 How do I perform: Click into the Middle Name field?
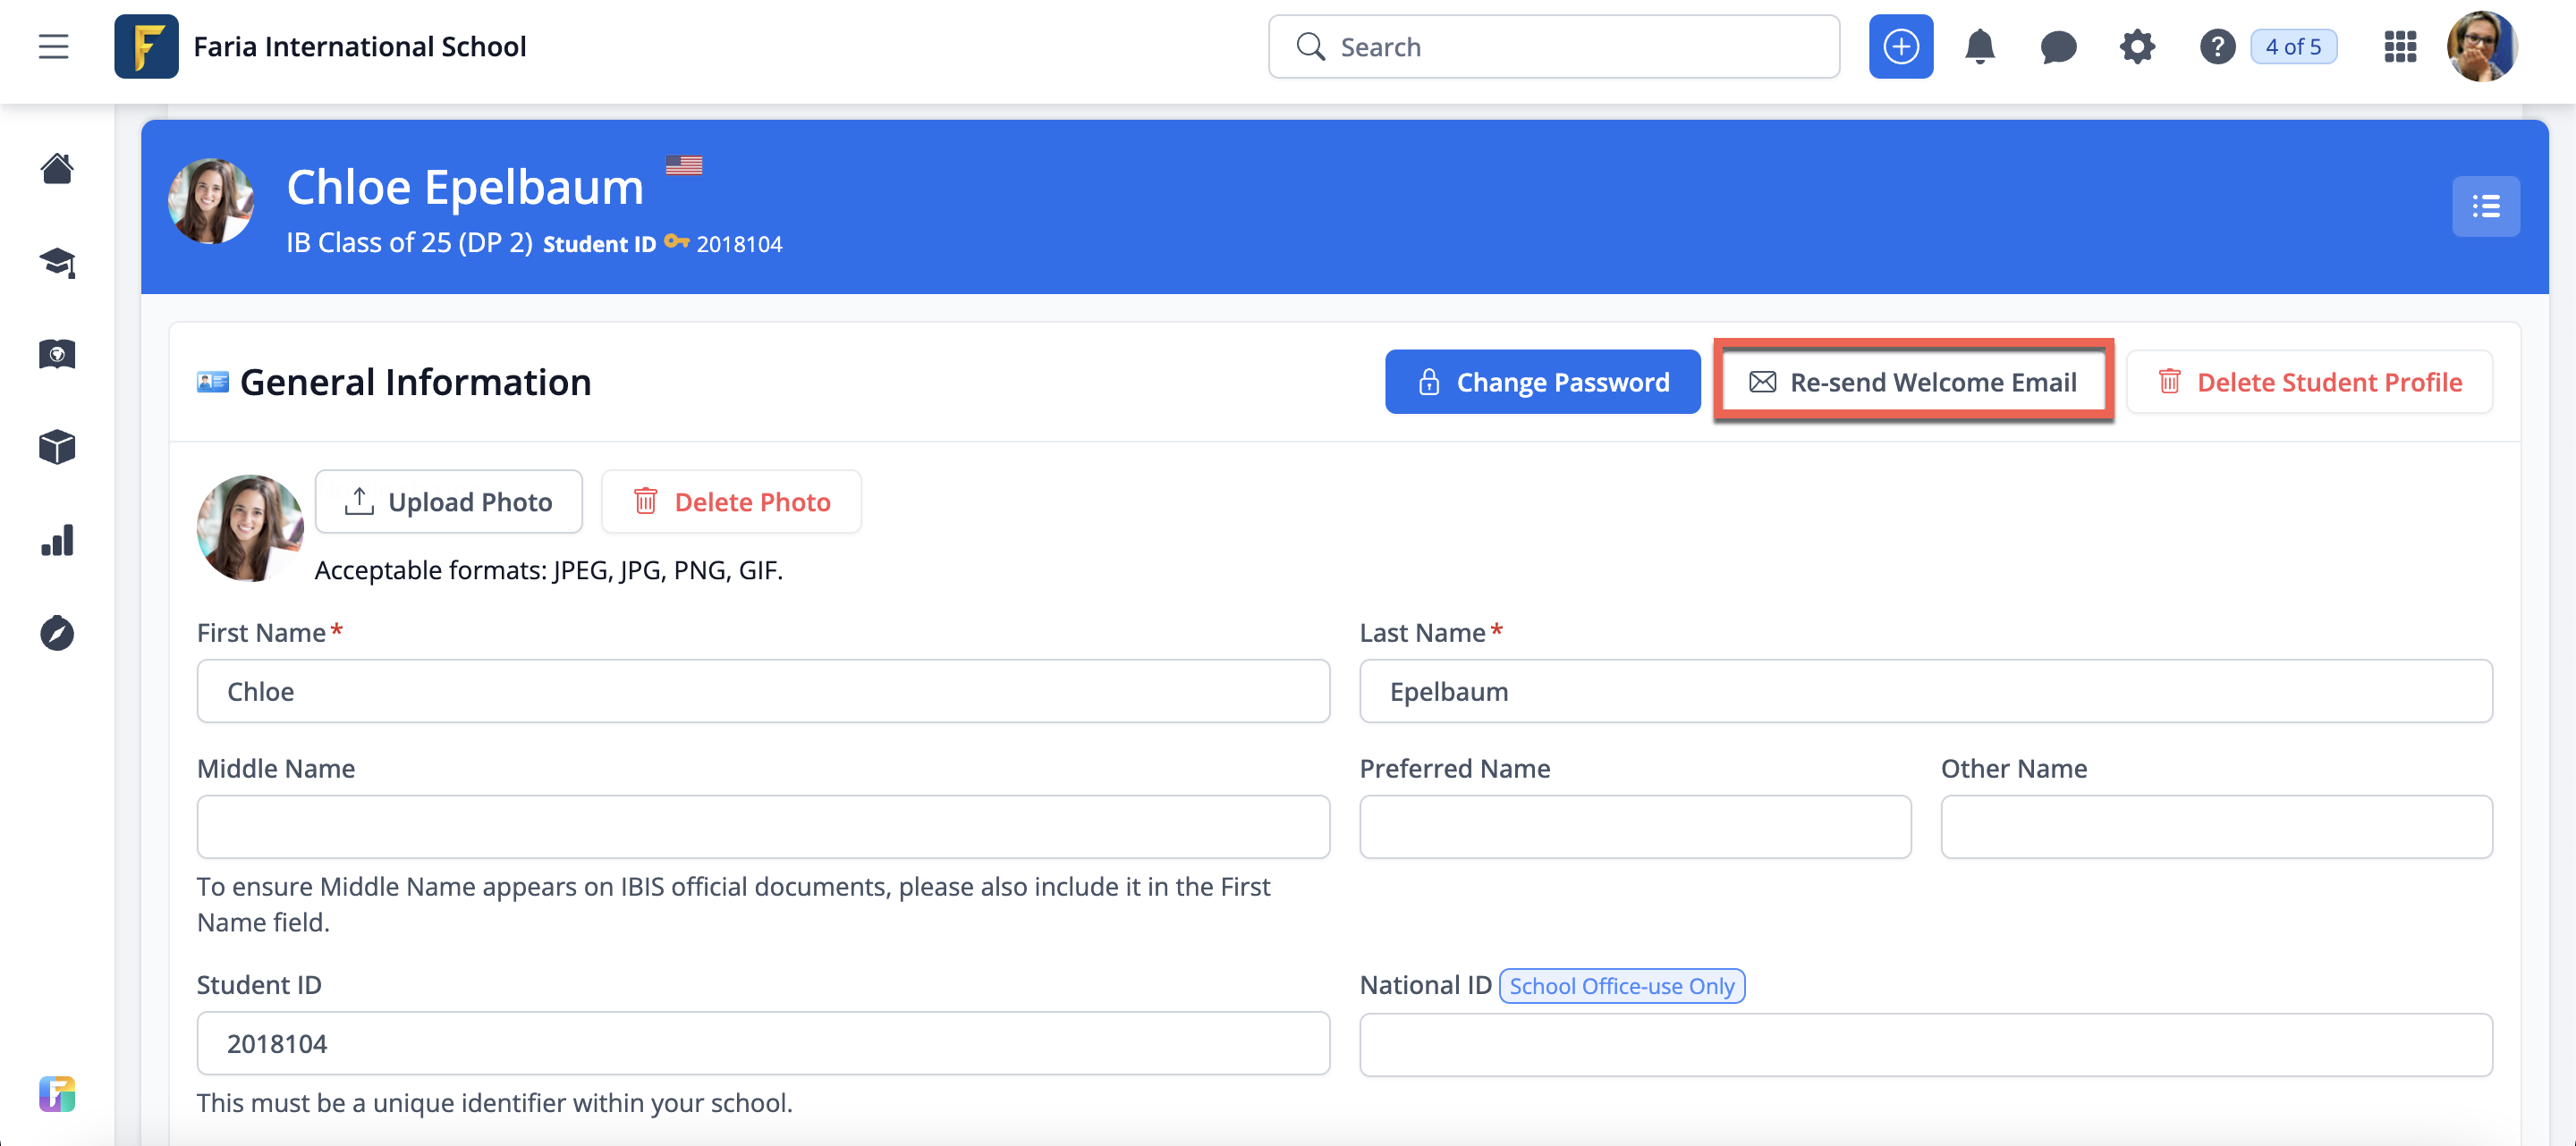coord(763,827)
